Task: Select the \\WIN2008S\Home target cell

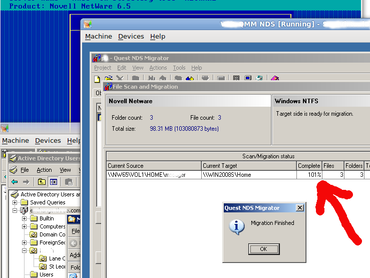Action: coord(249,175)
